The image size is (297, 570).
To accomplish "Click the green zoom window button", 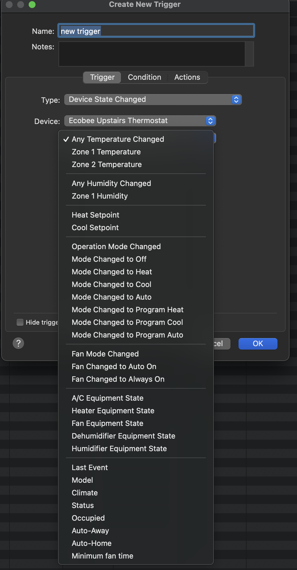I will click(x=32, y=5).
